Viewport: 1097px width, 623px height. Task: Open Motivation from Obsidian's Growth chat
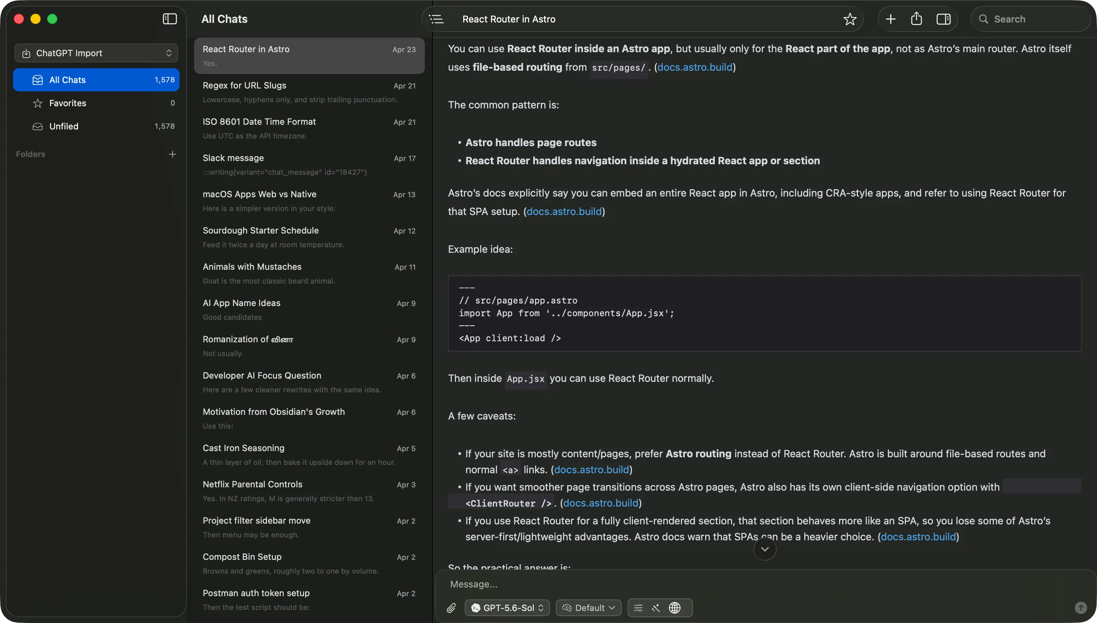point(309,418)
